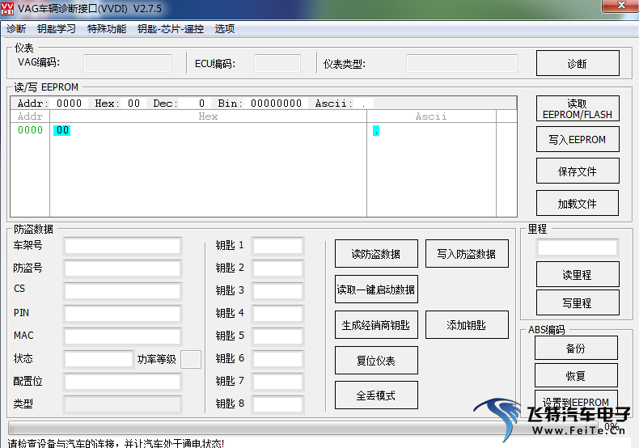639x448 pixels.
Task: Click the 备份 button under ABS编码
Action: coord(576,348)
